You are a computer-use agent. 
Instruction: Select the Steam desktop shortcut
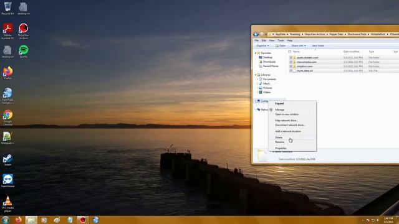tap(7, 160)
